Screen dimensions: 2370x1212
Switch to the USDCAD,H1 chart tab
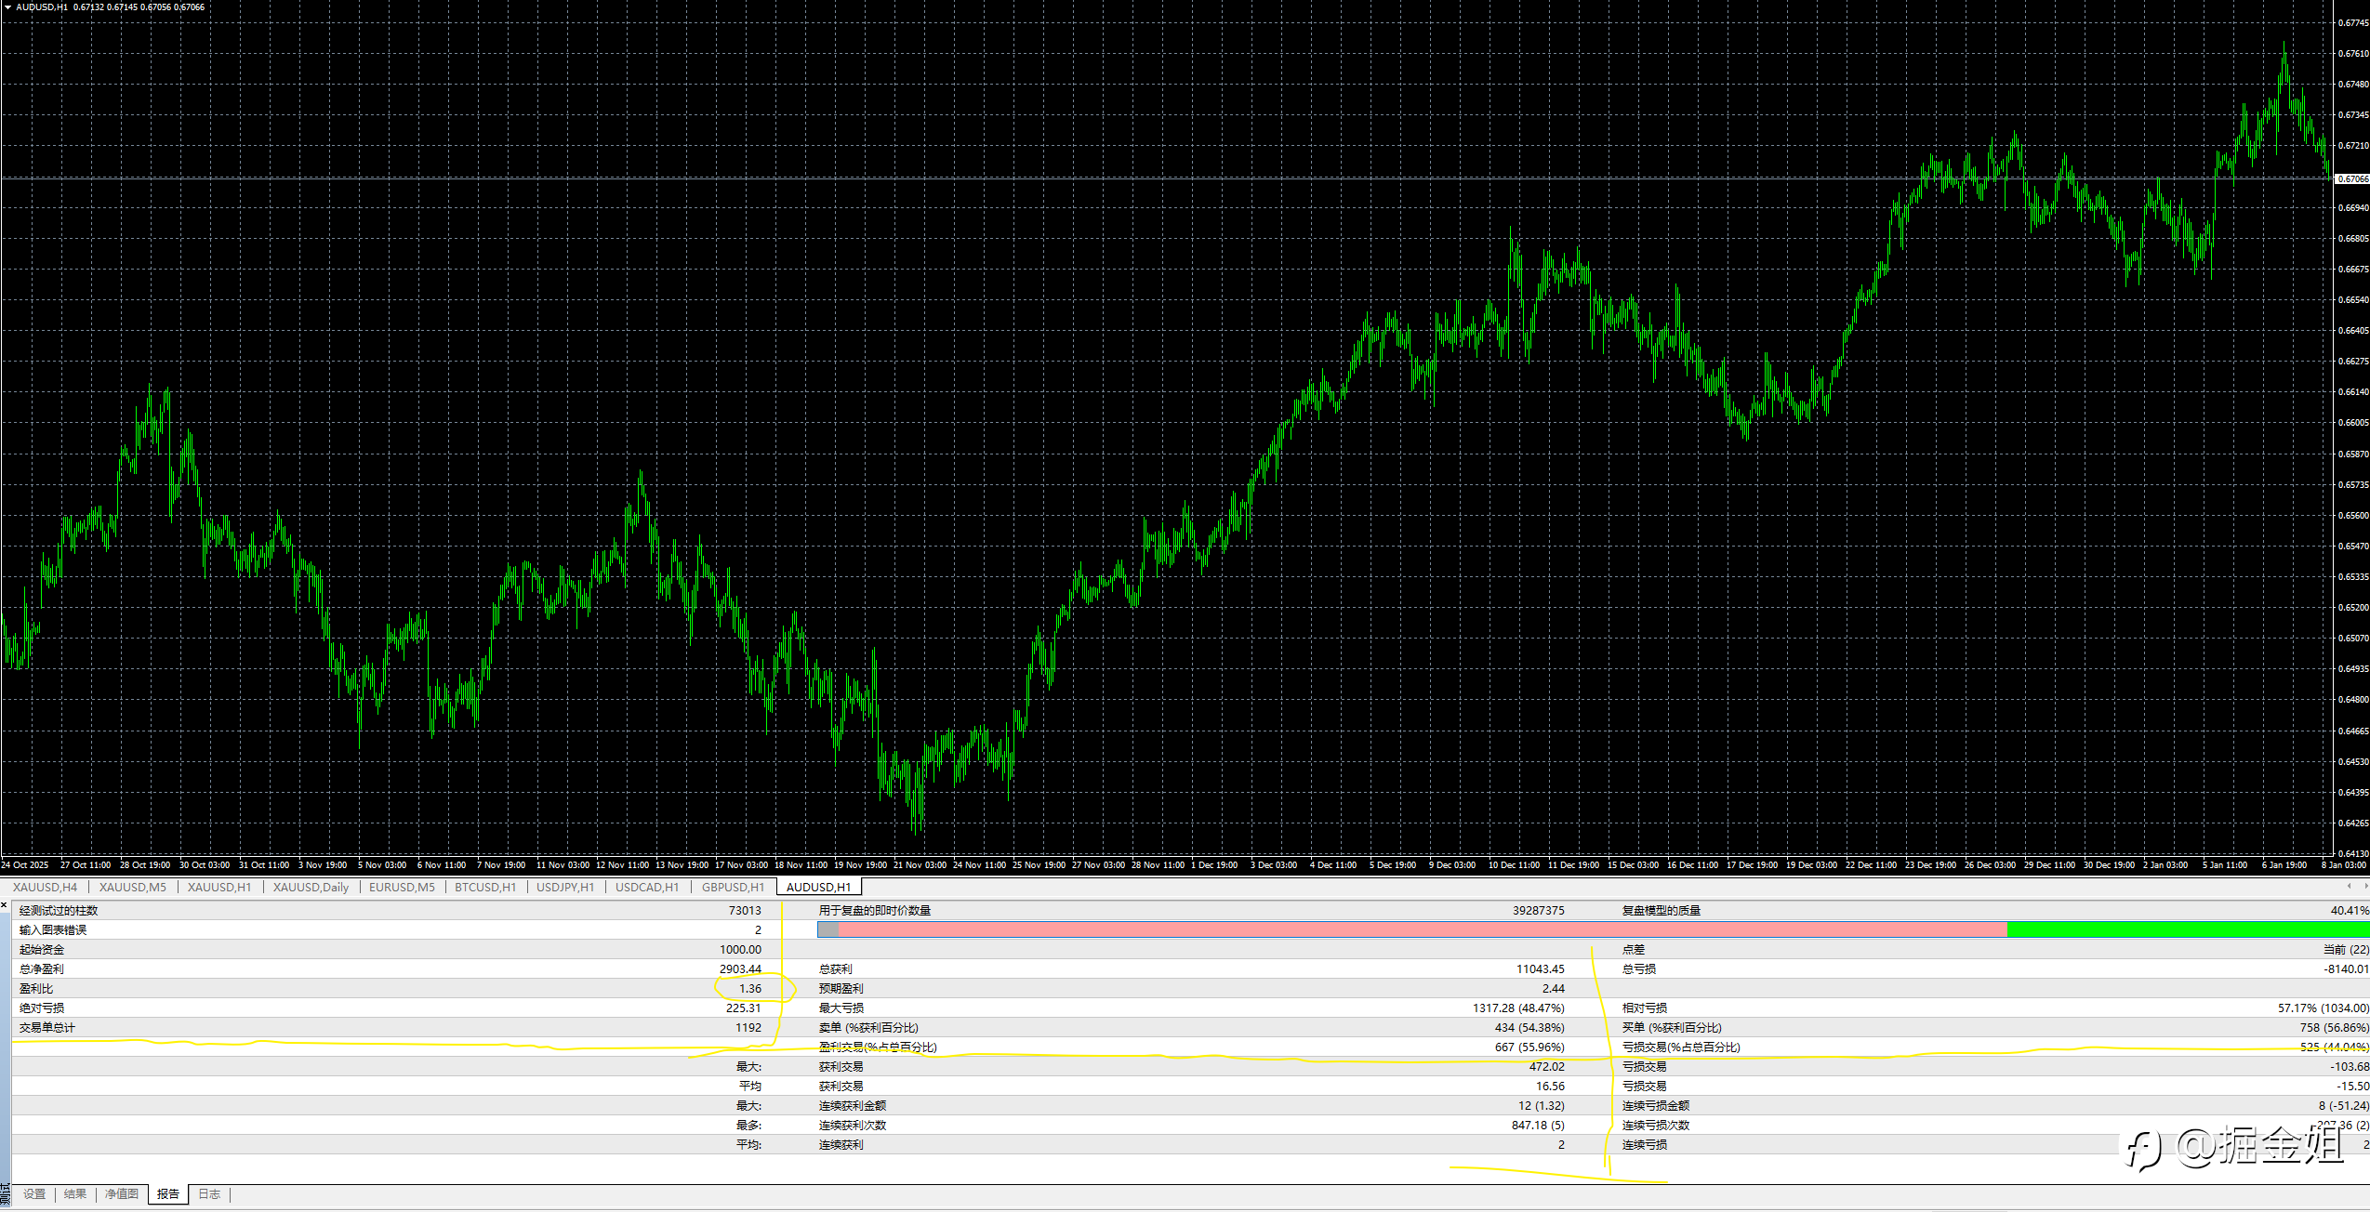tap(647, 887)
